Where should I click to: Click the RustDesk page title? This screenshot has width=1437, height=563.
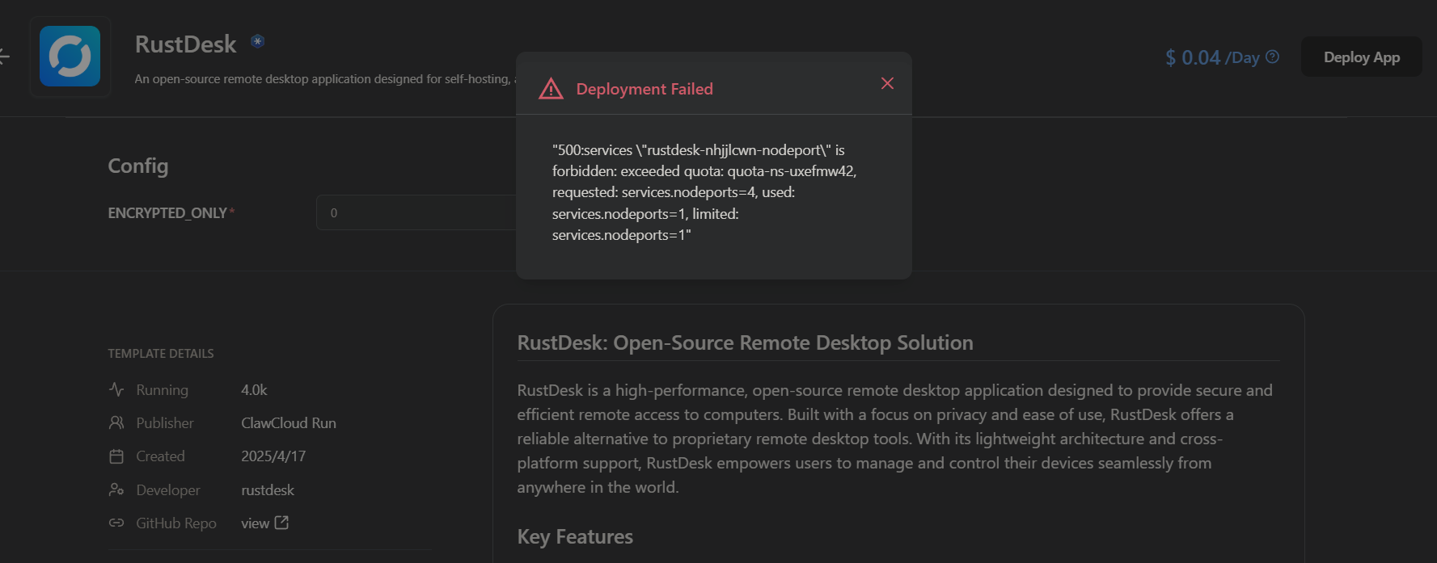click(x=185, y=44)
